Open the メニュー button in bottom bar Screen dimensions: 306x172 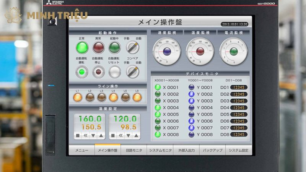pos(81,150)
